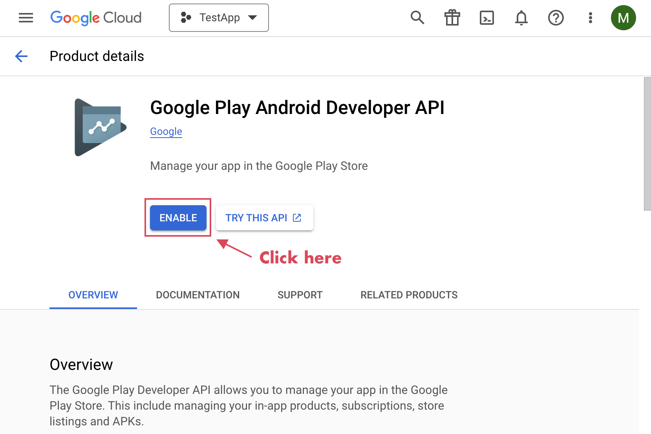Select the Overview tab

[x=93, y=295]
